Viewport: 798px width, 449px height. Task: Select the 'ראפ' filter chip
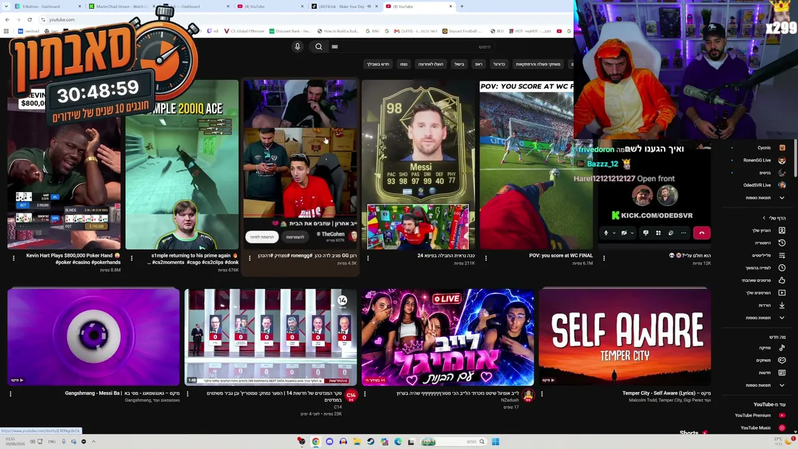point(479,64)
